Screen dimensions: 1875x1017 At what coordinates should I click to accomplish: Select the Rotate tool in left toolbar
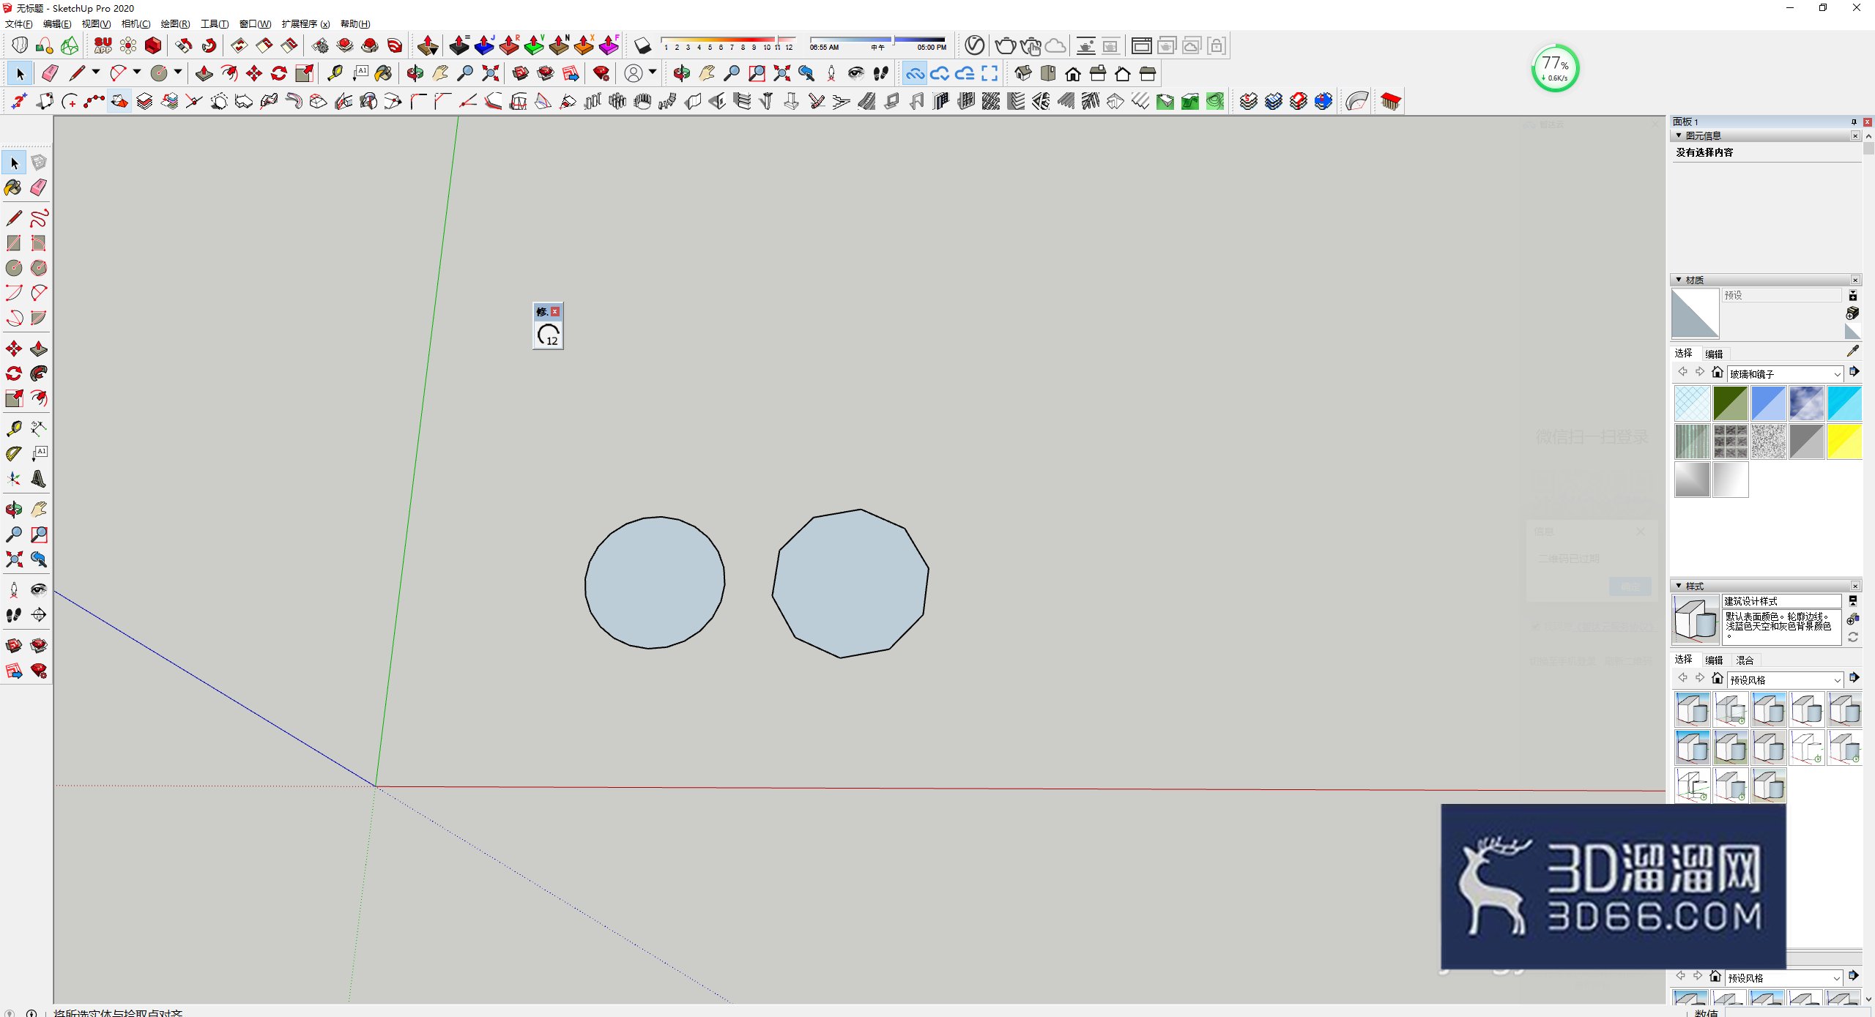14,373
